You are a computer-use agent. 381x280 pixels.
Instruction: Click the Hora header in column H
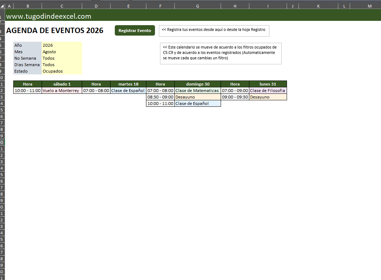point(235,84)
